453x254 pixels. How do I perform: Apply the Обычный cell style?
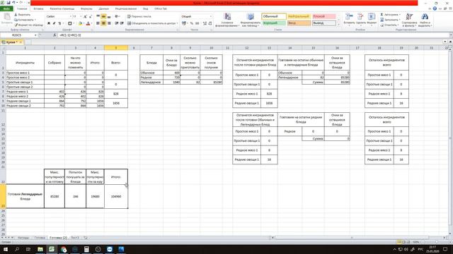[274, 17]
